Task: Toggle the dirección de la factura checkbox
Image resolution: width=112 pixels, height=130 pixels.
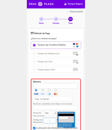Action: [34, 128]
